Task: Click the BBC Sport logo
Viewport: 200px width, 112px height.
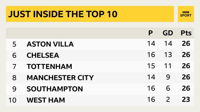Action: 186,14
